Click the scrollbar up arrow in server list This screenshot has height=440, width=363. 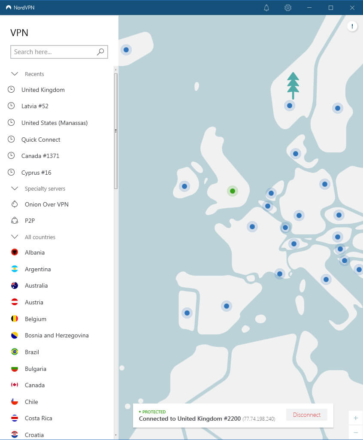pos(116,70)
